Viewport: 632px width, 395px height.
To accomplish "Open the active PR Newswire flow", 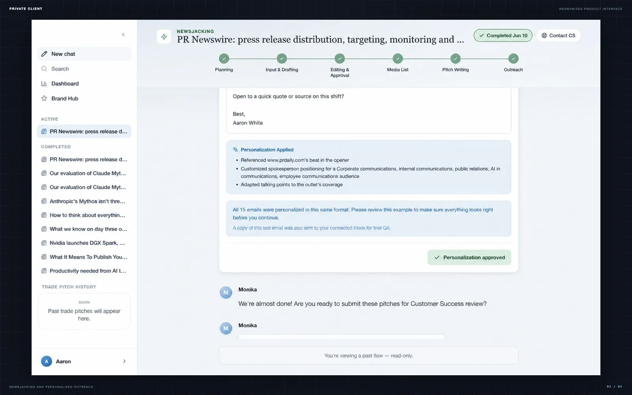I will 84,132.
